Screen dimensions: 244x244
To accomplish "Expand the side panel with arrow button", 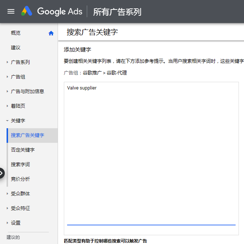I will (2, 173).
